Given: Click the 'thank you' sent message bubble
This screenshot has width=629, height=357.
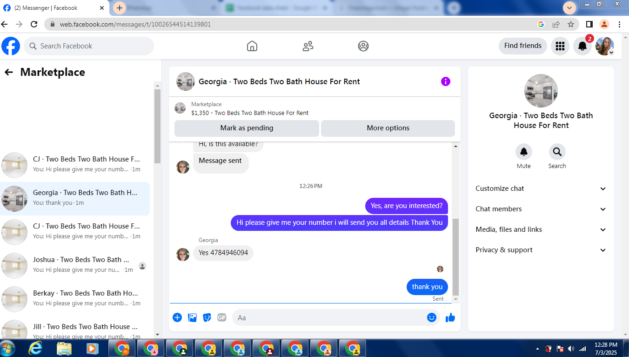Looking at the screenshot, I should (427, 287).
